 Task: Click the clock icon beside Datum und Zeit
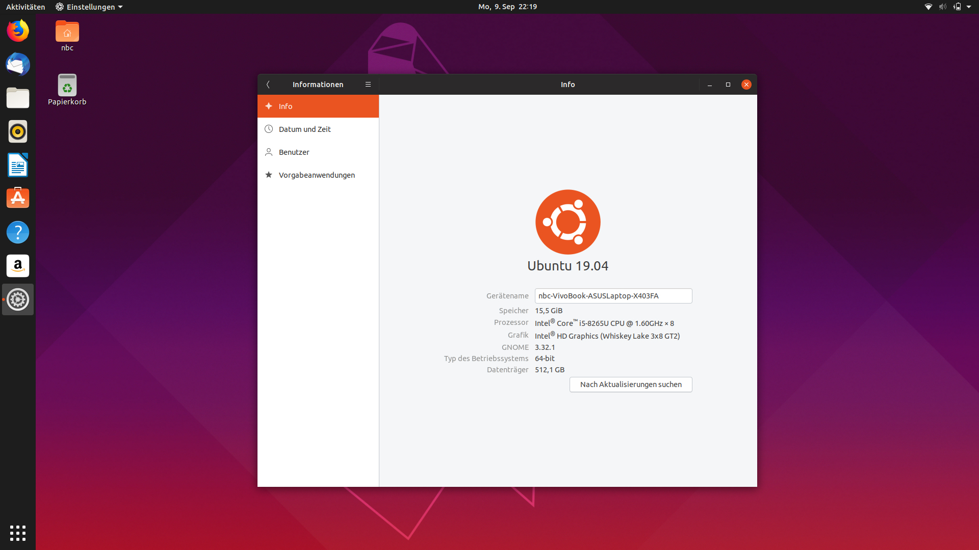[x=269, y=129]
